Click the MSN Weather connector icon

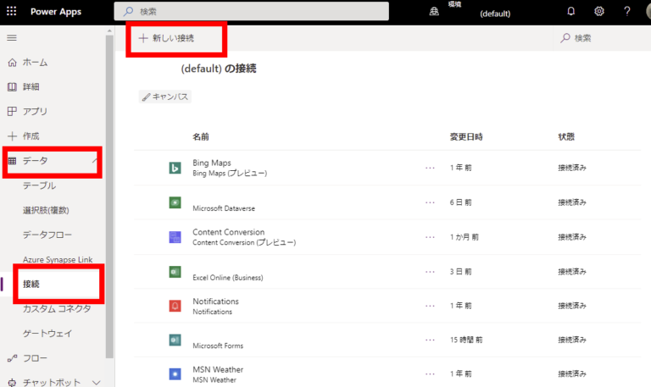click(175, 374)
